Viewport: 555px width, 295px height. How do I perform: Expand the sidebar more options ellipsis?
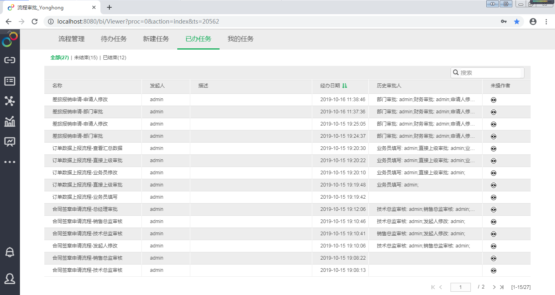(10, 162)
